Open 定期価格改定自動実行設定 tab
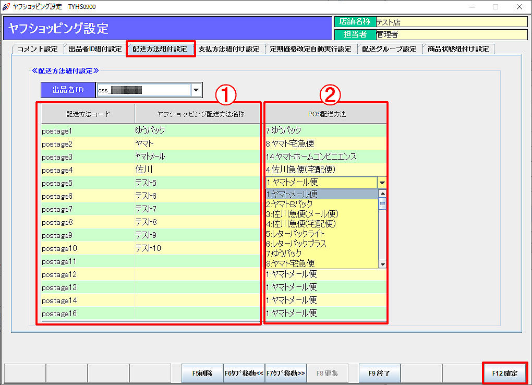The width and height of the screenshot is (532, 385). pos(311,49)
